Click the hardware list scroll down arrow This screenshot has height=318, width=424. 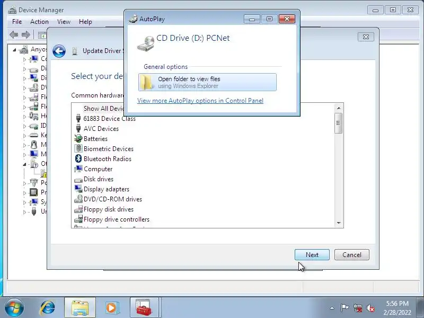(x=339, y=223)
